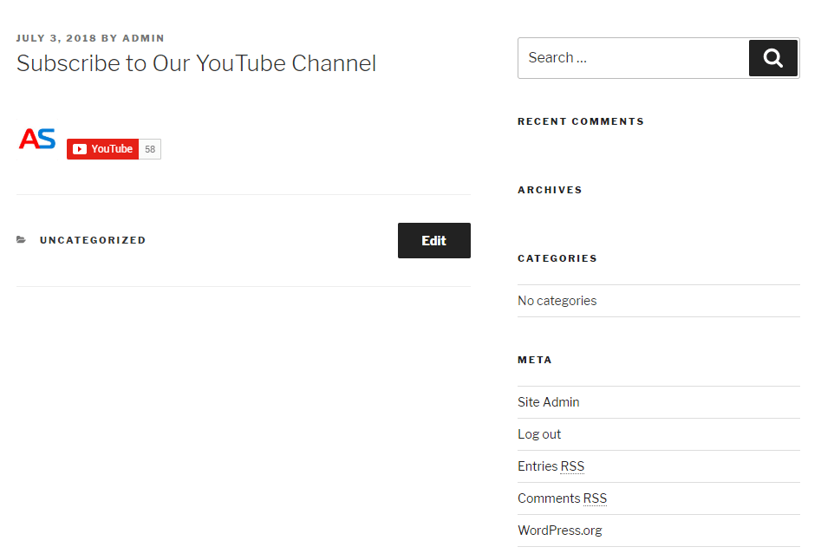Open the Comments RSS feed link
The image size is (821, 560).
562,498
